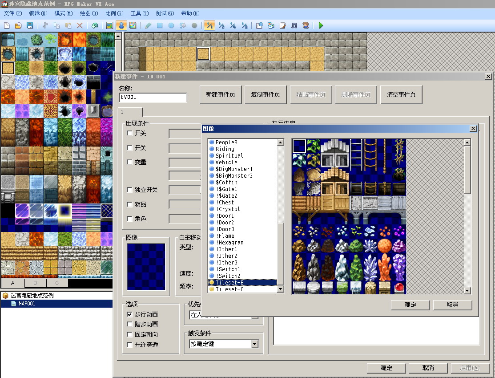Image resolution: width=495 pixels, height=378 pixels.
Task: Open the 触发条件 dropdown 按确定键
Action: [224, 344]
